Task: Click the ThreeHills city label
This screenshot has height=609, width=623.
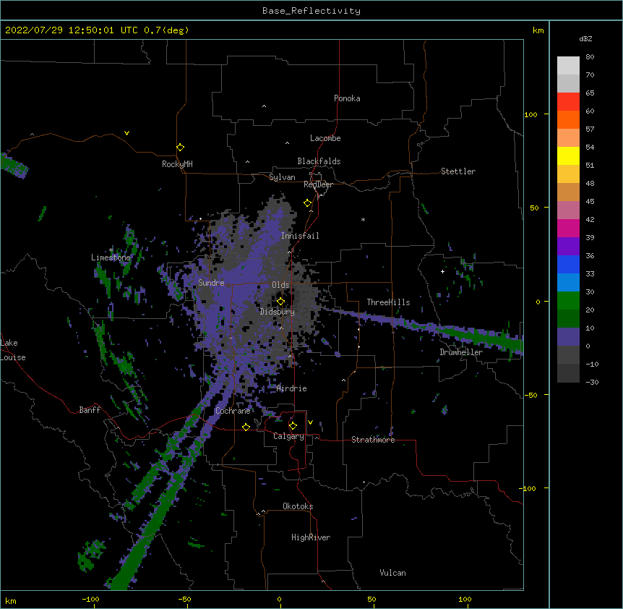Action: [x=388, y=302]
